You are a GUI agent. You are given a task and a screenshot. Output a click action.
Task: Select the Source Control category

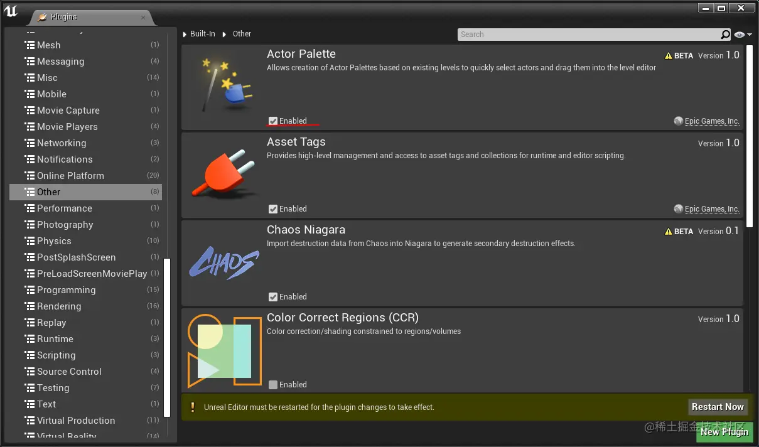click(x=85, y=372)
